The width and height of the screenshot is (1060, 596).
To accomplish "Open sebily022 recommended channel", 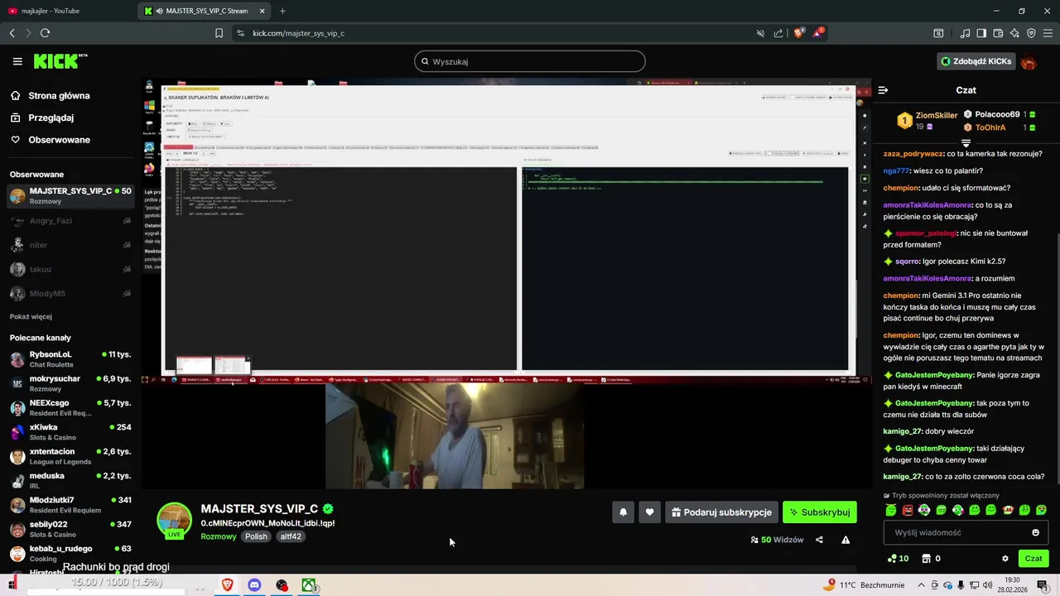I will coord(70,529).
